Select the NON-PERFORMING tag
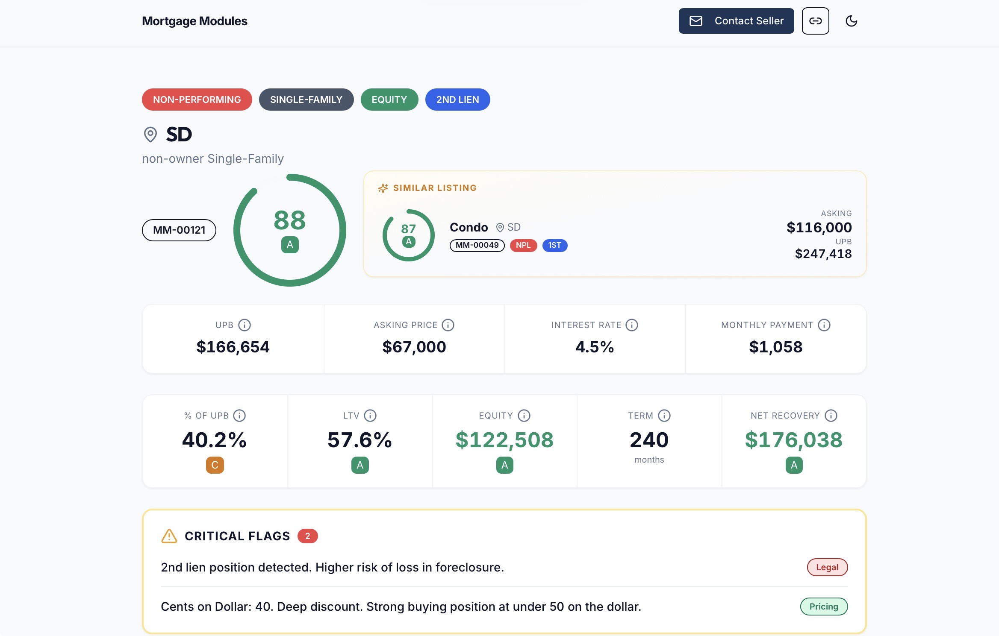This screenshot has width=999, height=636. (x=197, y=100)
